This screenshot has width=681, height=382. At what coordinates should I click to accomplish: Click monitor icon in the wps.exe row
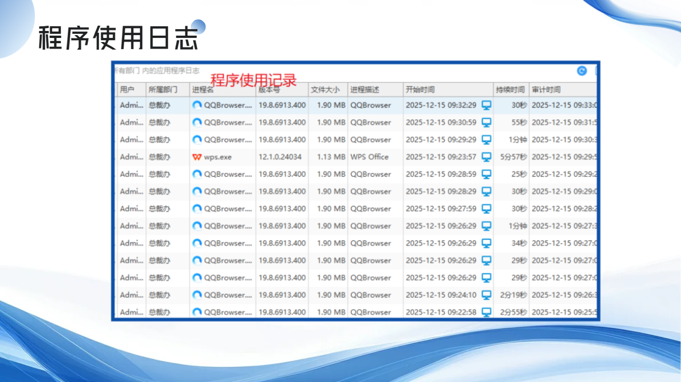tap(487, 157)
